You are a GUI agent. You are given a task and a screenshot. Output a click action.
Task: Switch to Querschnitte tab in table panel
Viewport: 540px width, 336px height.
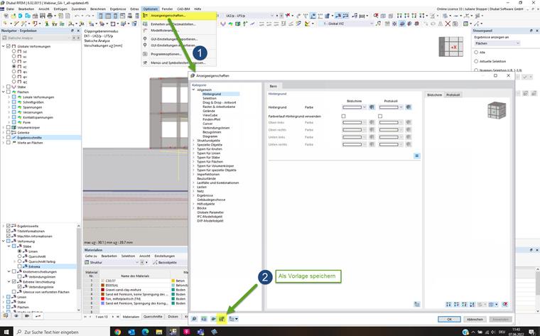[153, 316]
